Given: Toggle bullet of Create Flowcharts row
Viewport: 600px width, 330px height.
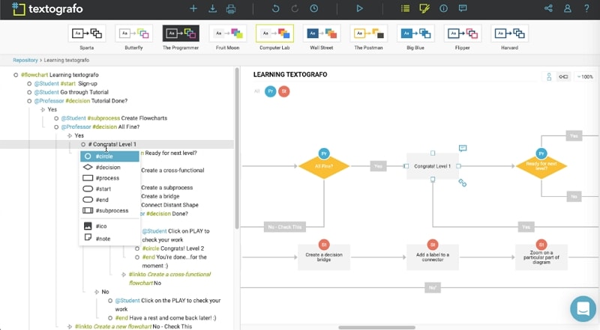Looking at the screenshot, I should point(56,118).
